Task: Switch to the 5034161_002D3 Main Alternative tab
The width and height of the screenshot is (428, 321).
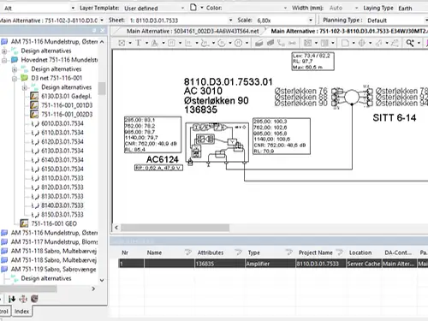Action: click(193, 31)
